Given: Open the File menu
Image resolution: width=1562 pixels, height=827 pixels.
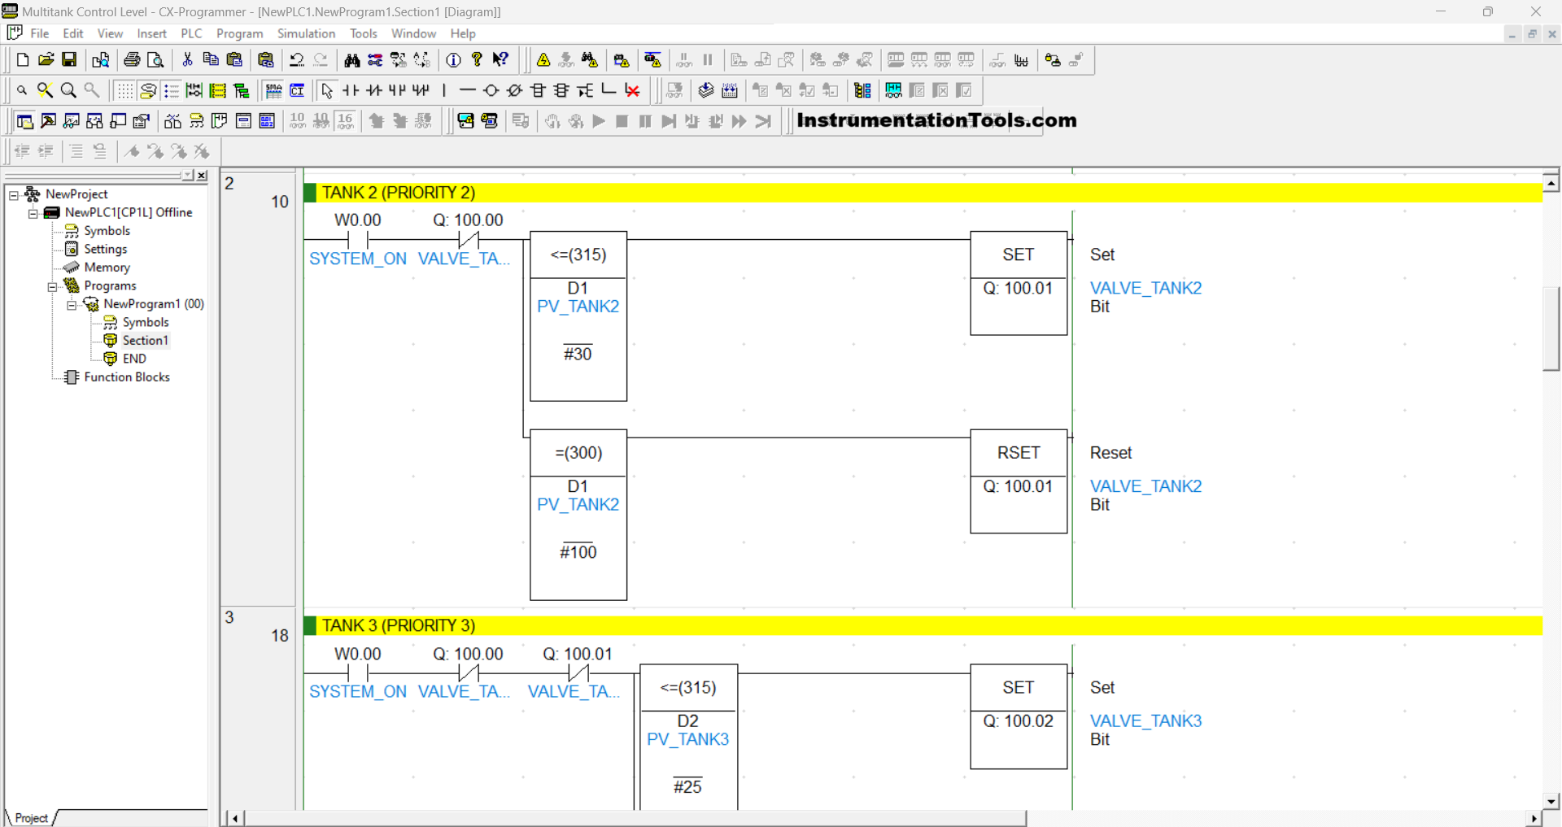Looking at the screenshot, I should [x=40, y=33].
